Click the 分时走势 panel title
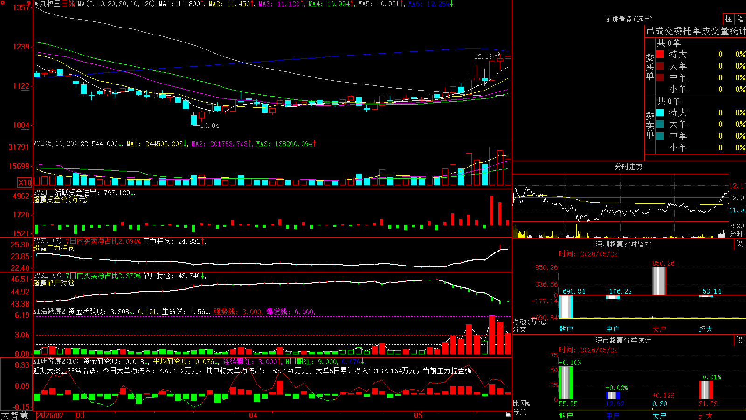The height and width of the screenshot is (420, 746). pos(629,167)
